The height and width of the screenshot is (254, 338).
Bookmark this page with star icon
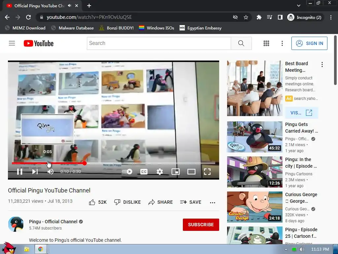click(246, 17)
